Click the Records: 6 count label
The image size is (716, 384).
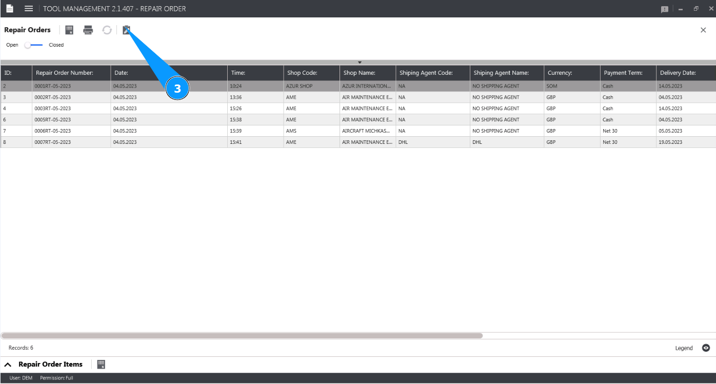[21, 348]
